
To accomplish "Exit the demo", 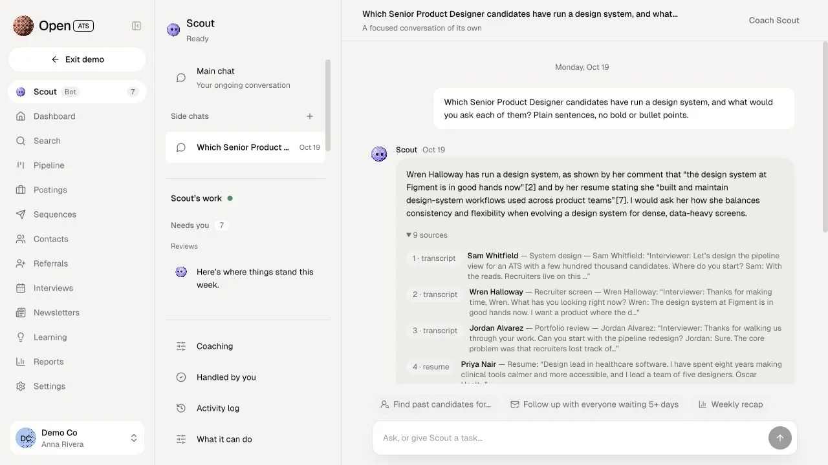I will pyautogui.click(x=78, y=59).
